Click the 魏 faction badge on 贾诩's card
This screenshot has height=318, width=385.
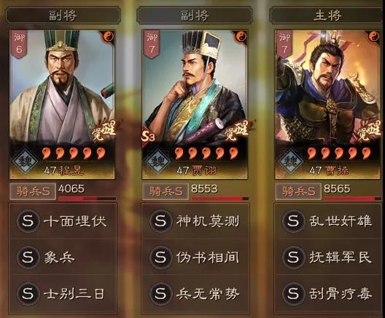157,162
